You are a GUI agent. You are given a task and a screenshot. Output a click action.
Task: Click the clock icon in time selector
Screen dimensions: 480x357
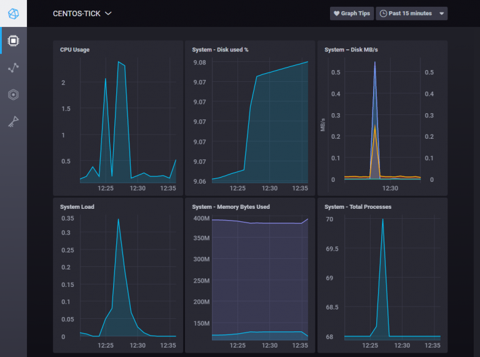383,14
